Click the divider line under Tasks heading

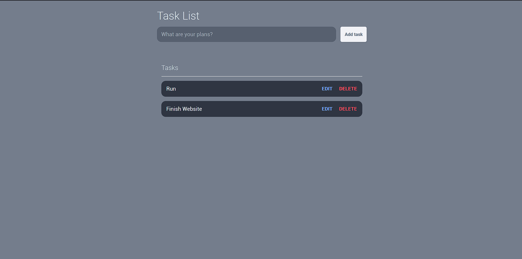coord(262,76)
